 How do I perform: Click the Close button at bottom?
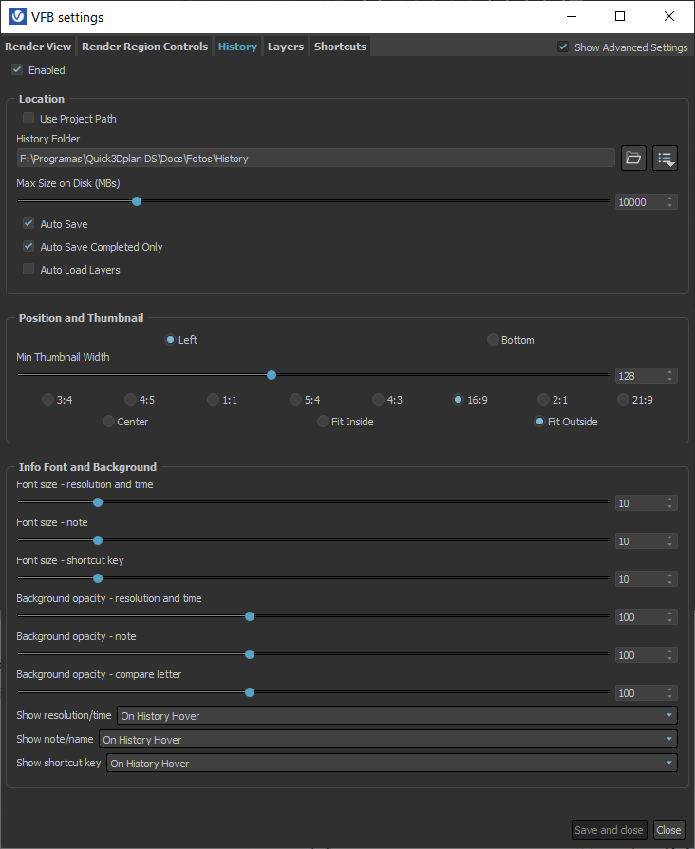click(x=668, y=829)
